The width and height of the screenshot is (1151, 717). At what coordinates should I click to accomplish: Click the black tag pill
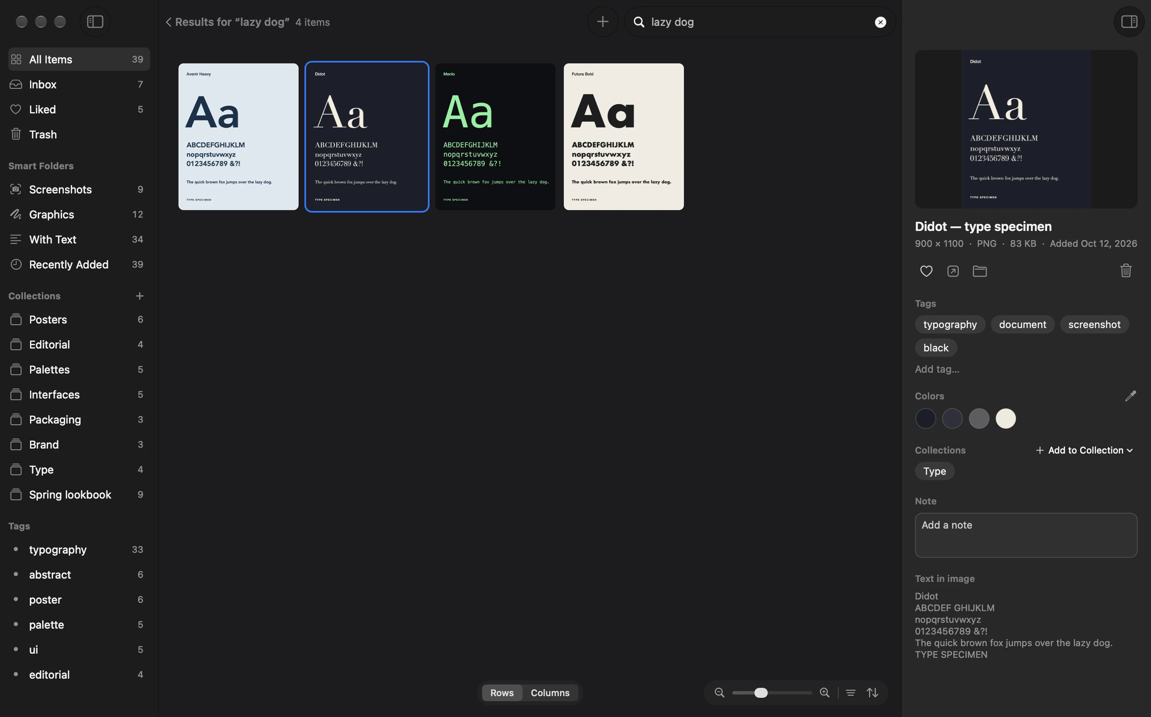[936, 348]
